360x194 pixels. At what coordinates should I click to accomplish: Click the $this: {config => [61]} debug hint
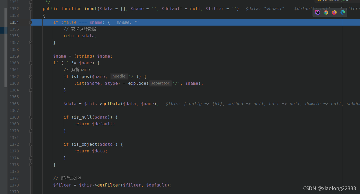[x=263, y=104]
